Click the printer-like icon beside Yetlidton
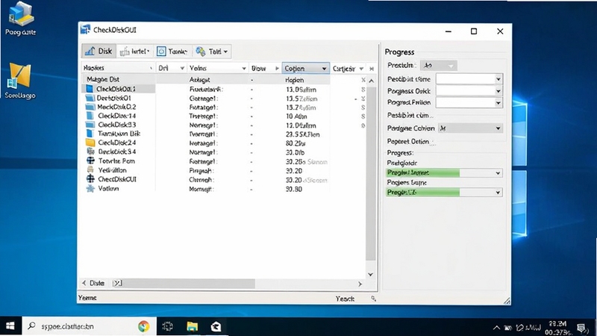Viewport: 597px width, 336px height. [90, 170]
